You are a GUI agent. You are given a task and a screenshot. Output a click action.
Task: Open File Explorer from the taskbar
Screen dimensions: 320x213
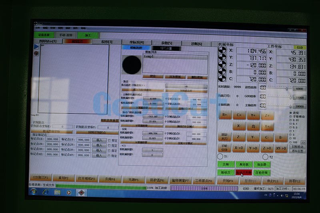(x=57, y=192)
